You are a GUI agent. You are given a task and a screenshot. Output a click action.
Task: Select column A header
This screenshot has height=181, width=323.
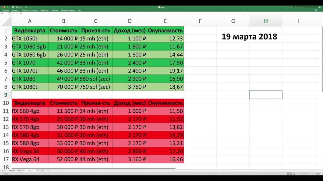[30, 21]
